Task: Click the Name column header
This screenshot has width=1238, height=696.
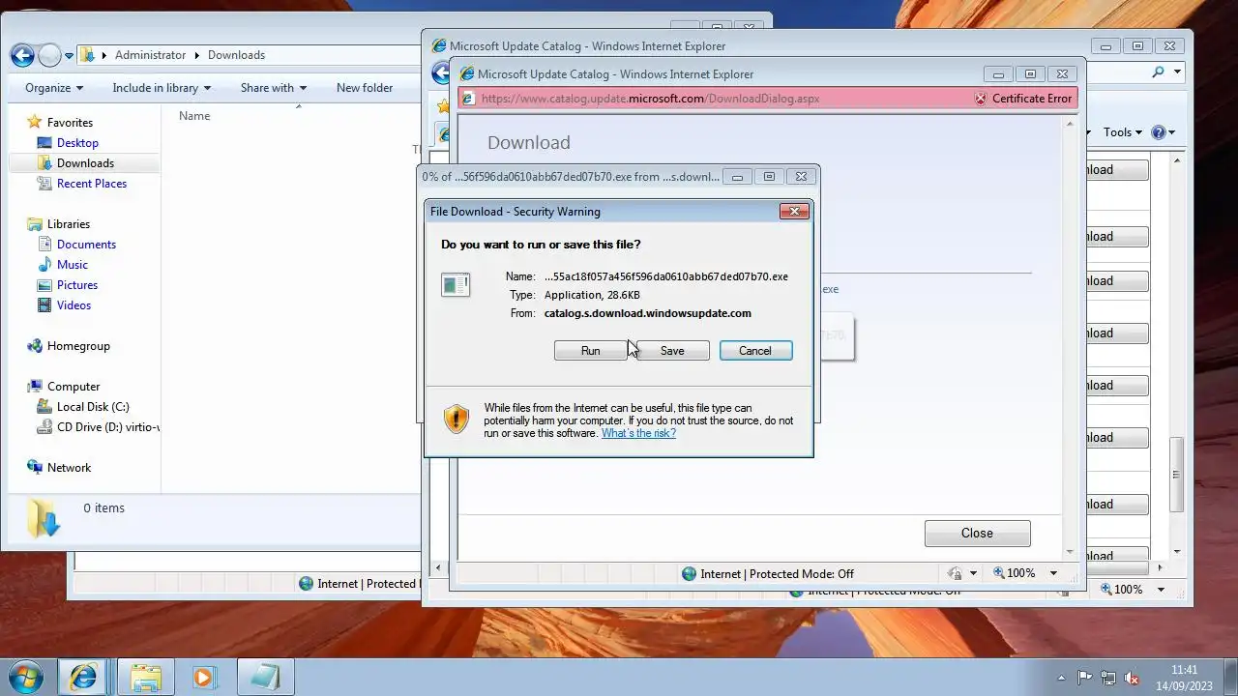Action: click(x=194, y=116)
